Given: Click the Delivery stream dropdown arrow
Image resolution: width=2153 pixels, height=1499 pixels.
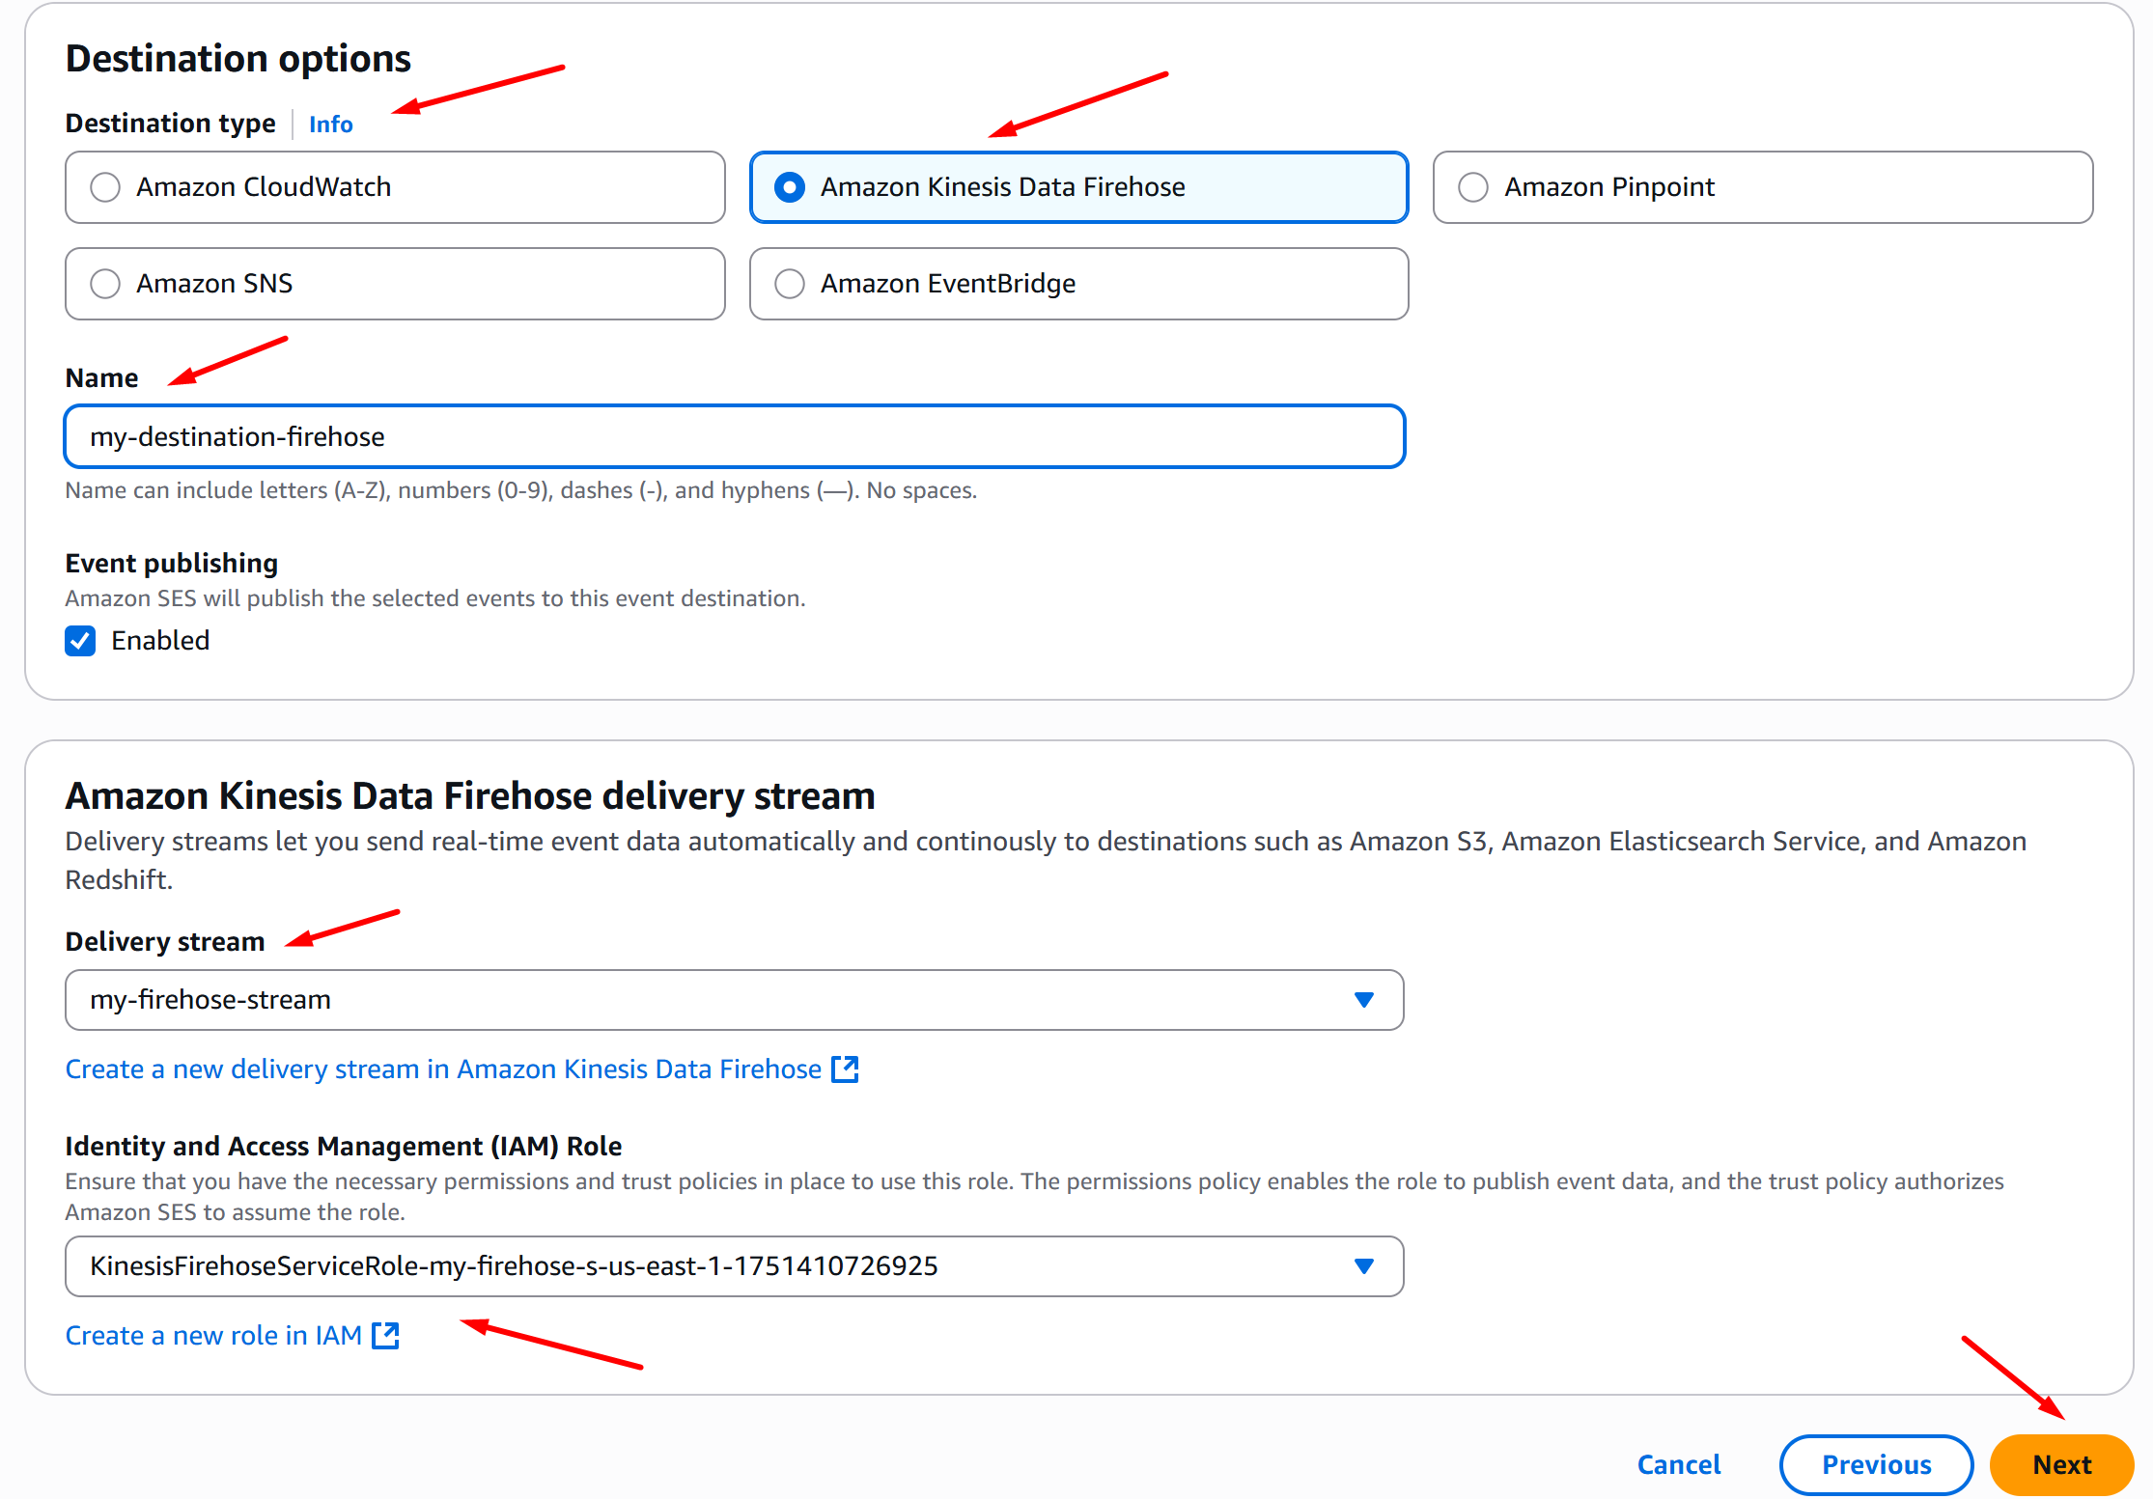Looking at the screenshot, I should (x=1363, y=1000).
